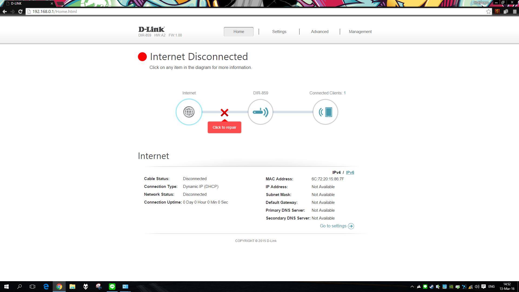Open File Explorer from the taskbar
Image resolution: width=519 pixels, height=292 pixels.
pos(72,287)
